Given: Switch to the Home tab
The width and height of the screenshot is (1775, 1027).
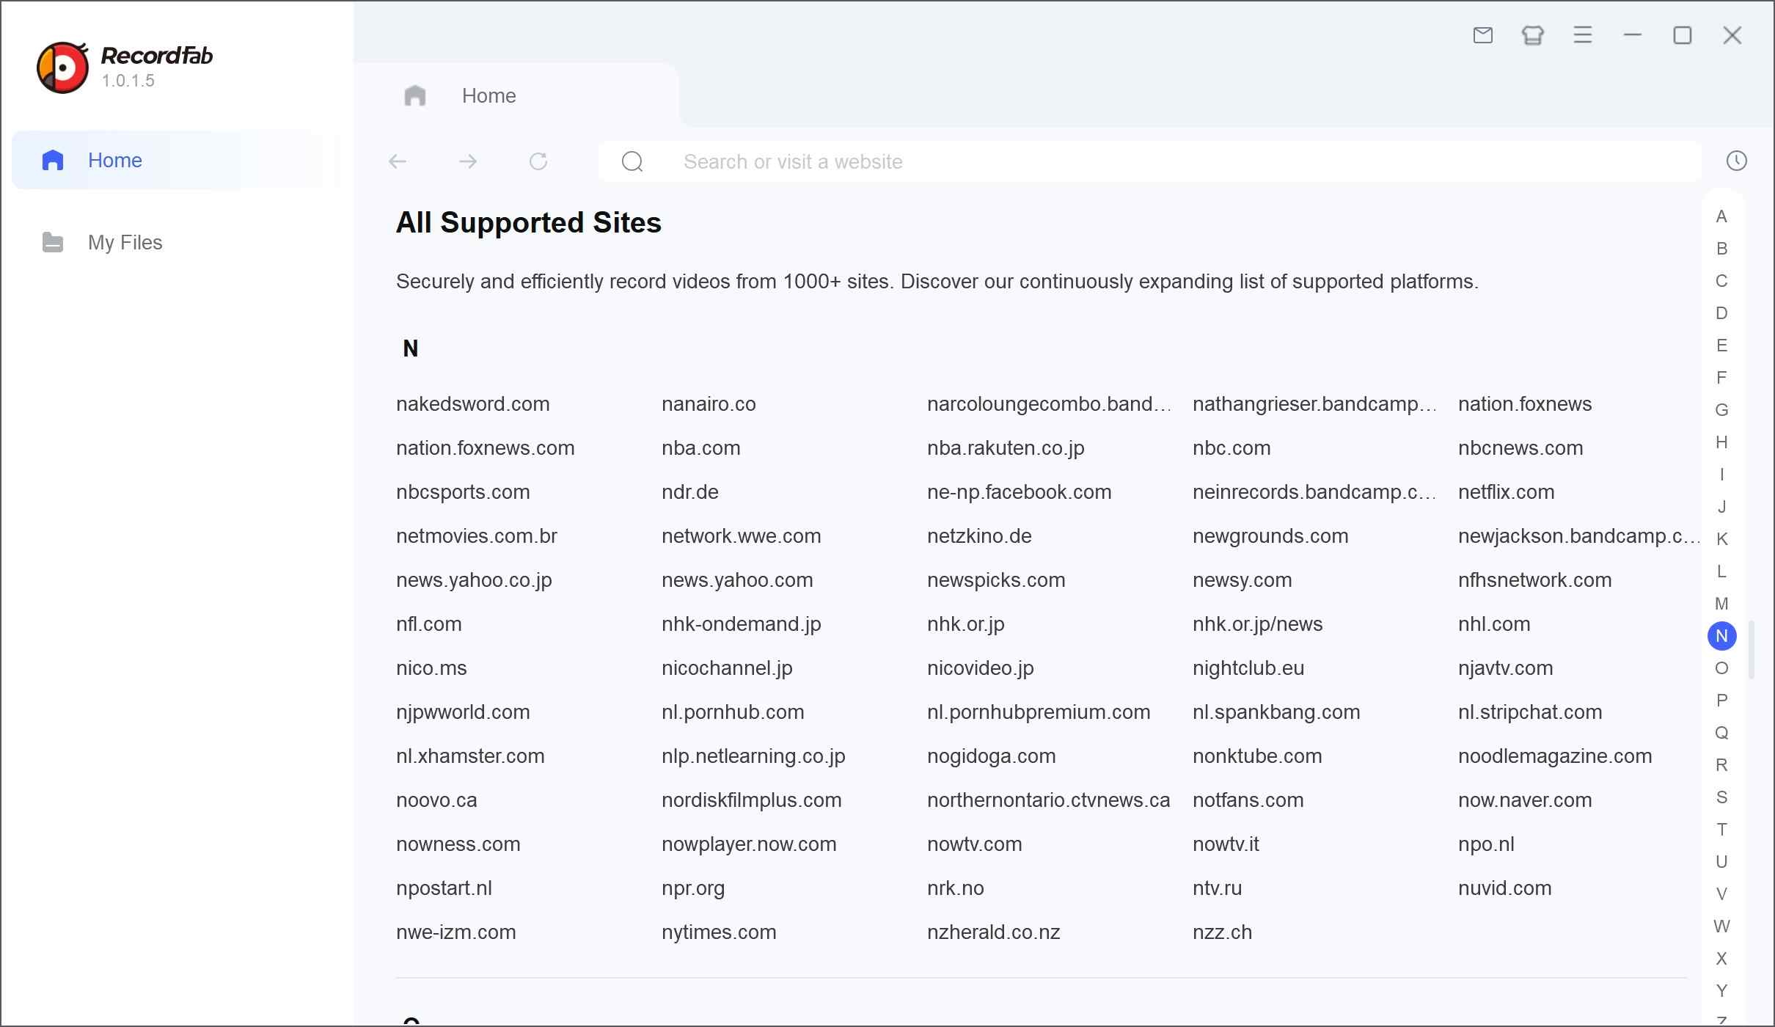Looking at the screenshot, I should pos(517,95).
